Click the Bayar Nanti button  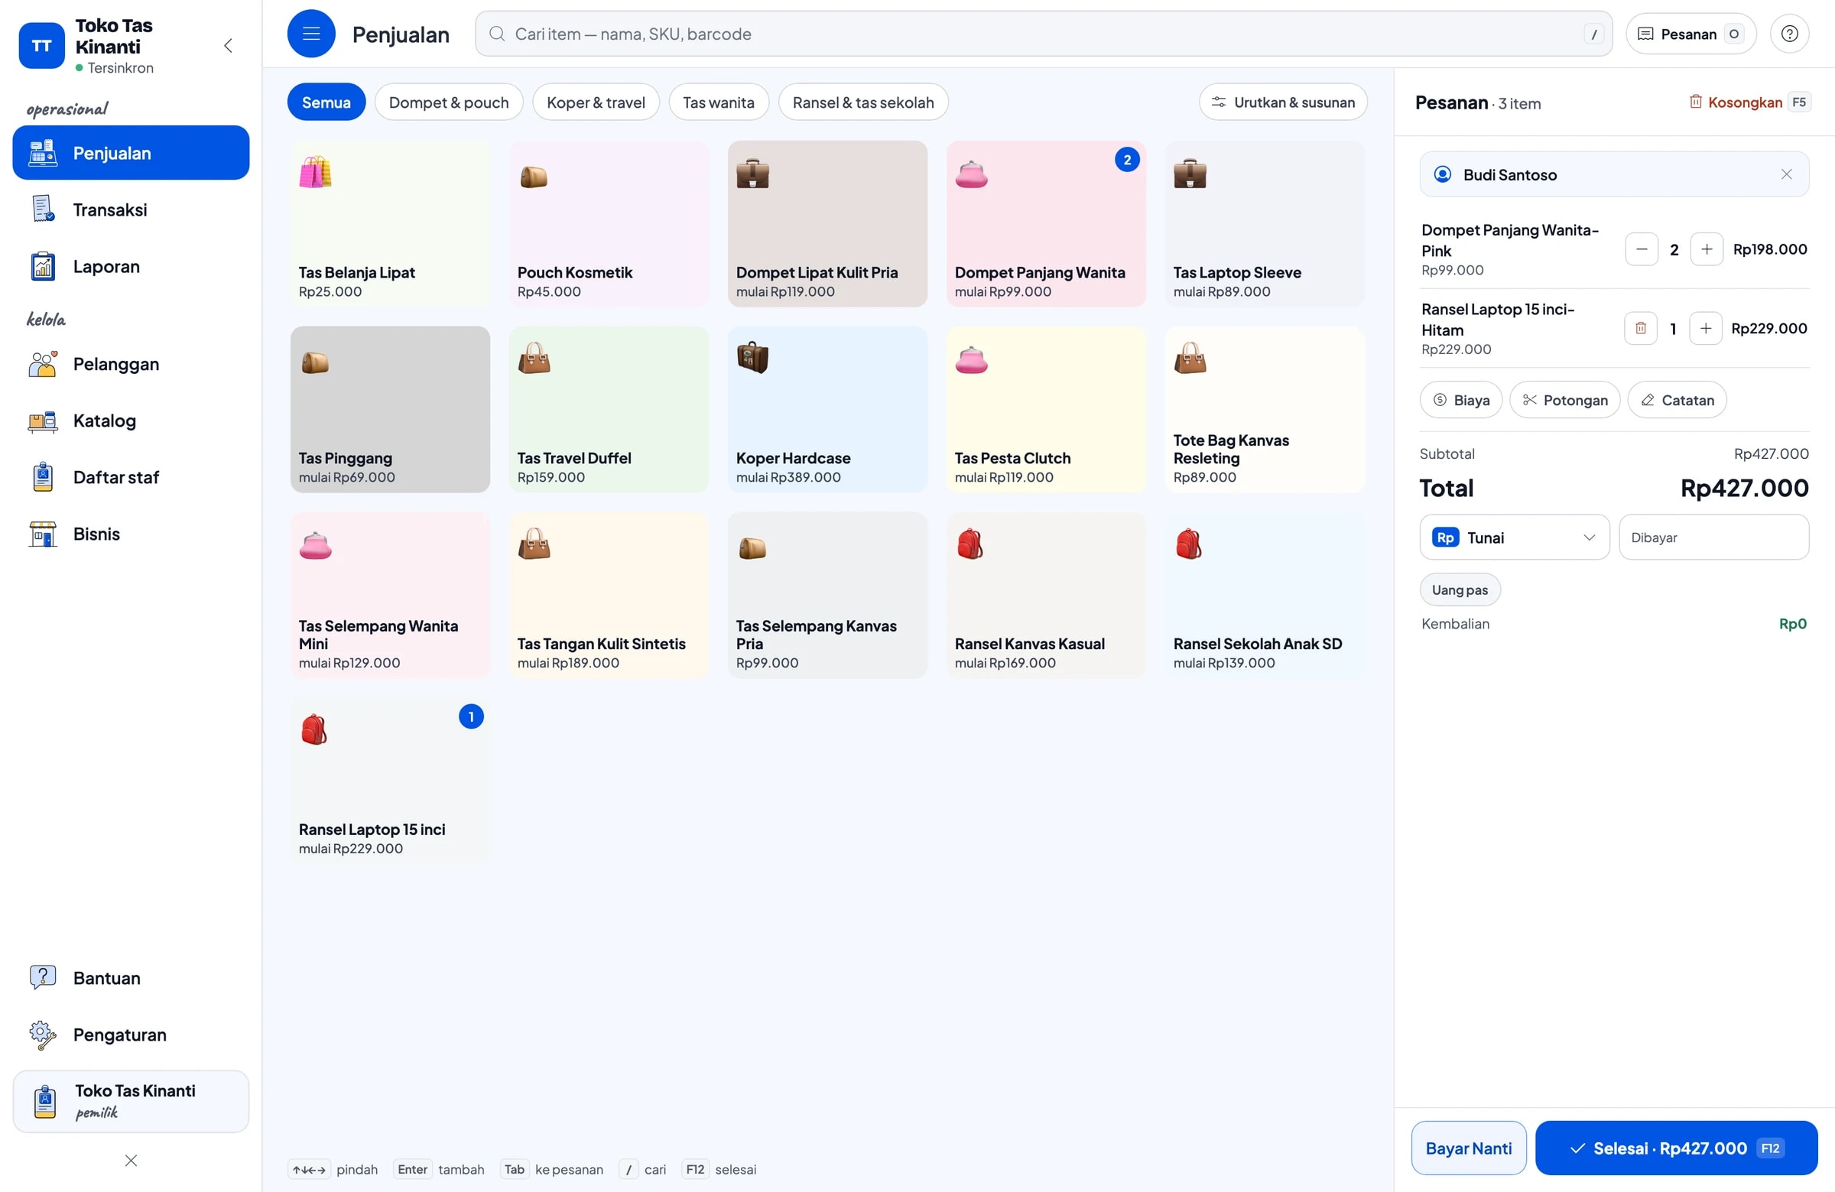pos(1468,1148)
